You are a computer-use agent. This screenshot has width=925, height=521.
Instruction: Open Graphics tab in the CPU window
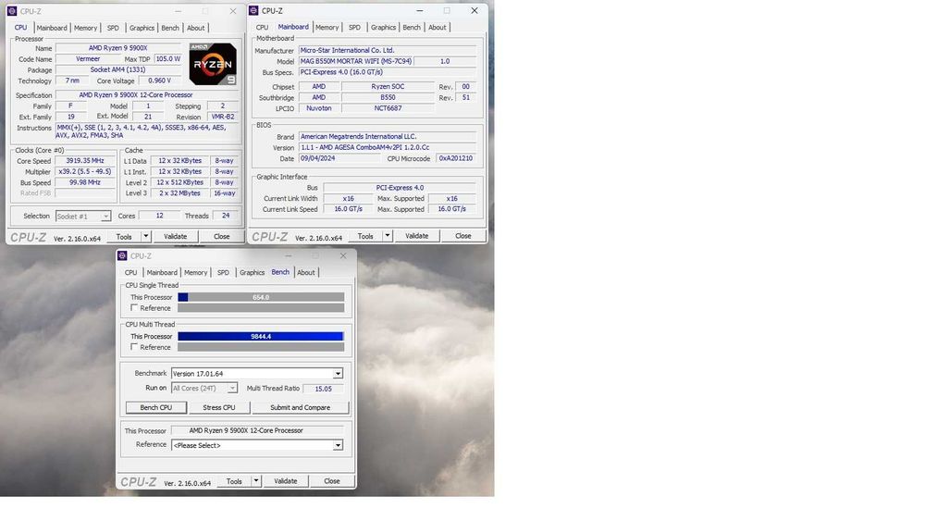coord(142,28)
